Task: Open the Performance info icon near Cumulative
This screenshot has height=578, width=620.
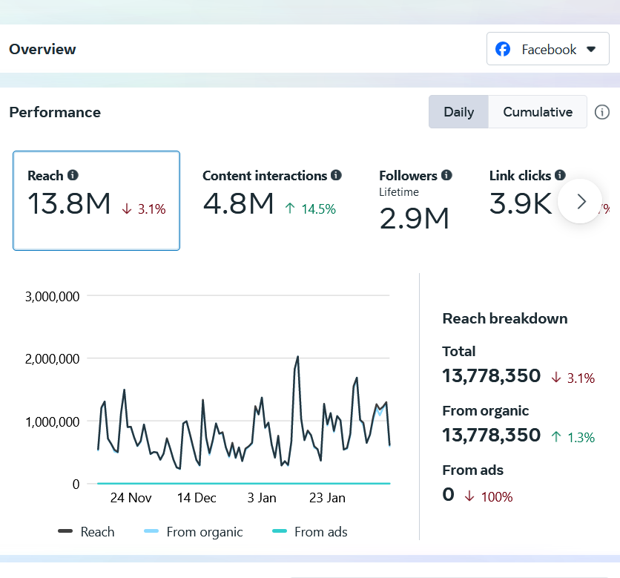Action: 602,112
